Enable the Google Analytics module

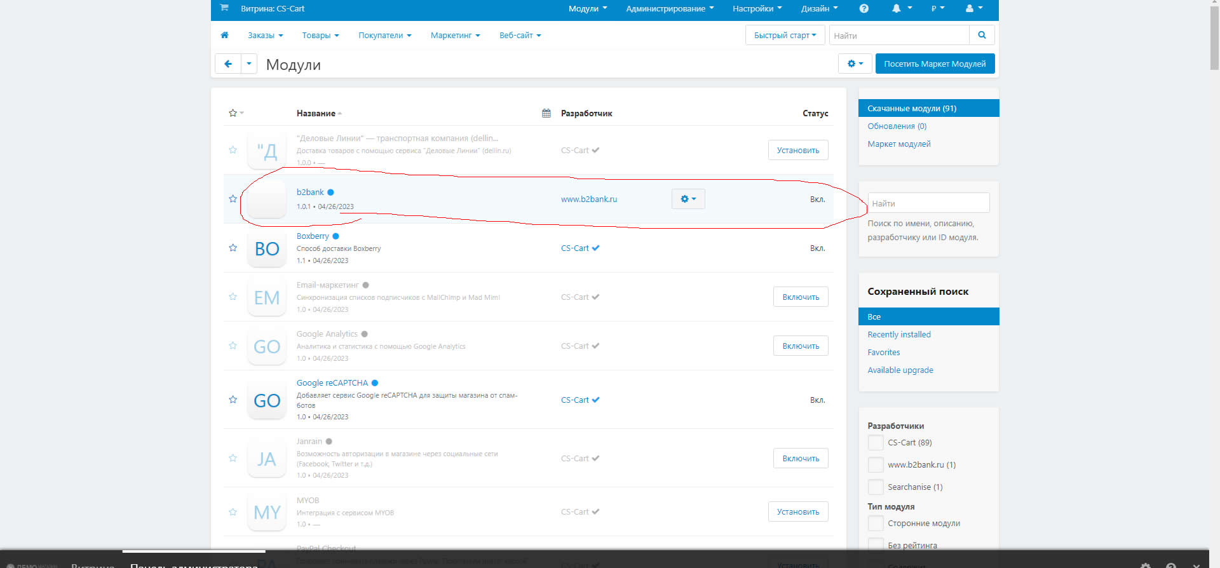(x=800, y=346)
